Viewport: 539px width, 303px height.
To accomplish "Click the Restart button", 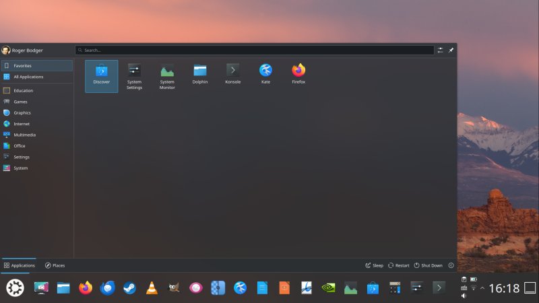I will pyautogui.click(x=399, y=265).
